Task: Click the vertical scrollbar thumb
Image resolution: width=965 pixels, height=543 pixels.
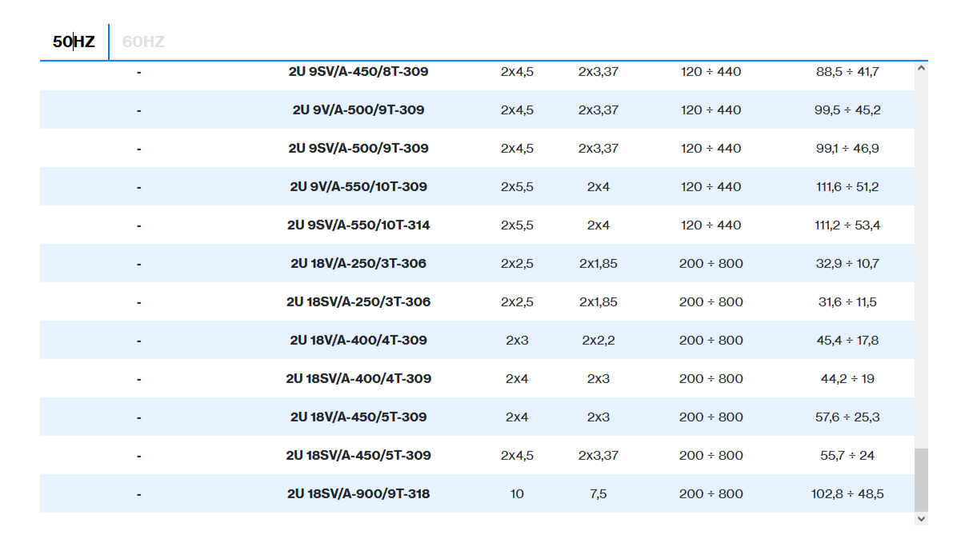Action: [921, 479]
